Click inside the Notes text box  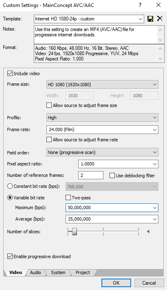[96, 35]
